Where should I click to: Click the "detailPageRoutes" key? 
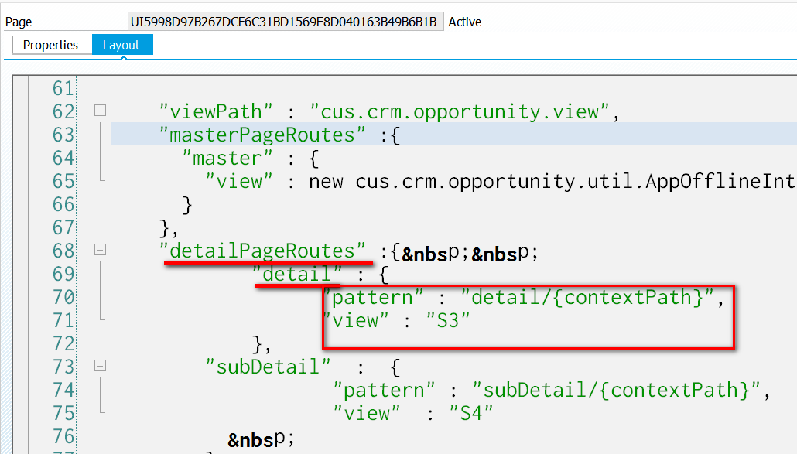pos(262,251)
